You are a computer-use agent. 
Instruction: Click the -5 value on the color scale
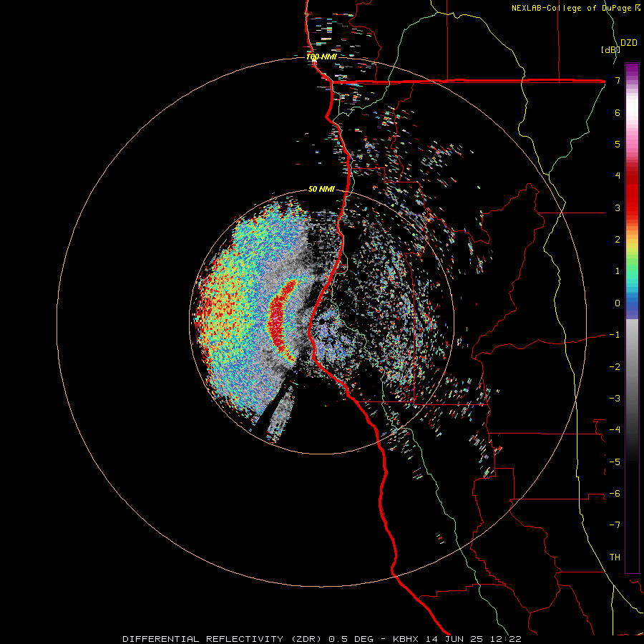tap(615, 462)
